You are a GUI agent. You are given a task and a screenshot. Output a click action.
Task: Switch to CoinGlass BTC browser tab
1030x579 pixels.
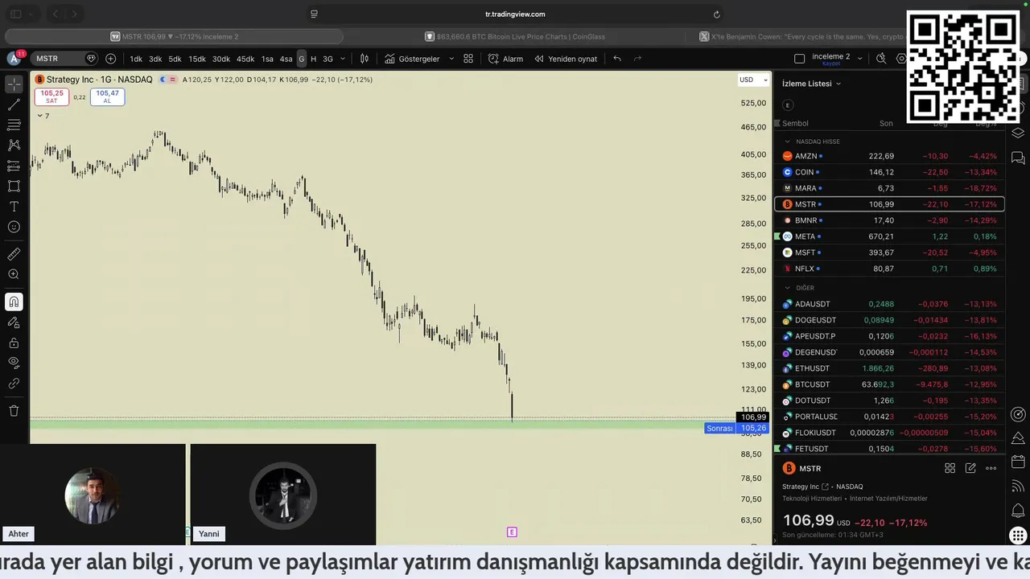coord(515,36)
